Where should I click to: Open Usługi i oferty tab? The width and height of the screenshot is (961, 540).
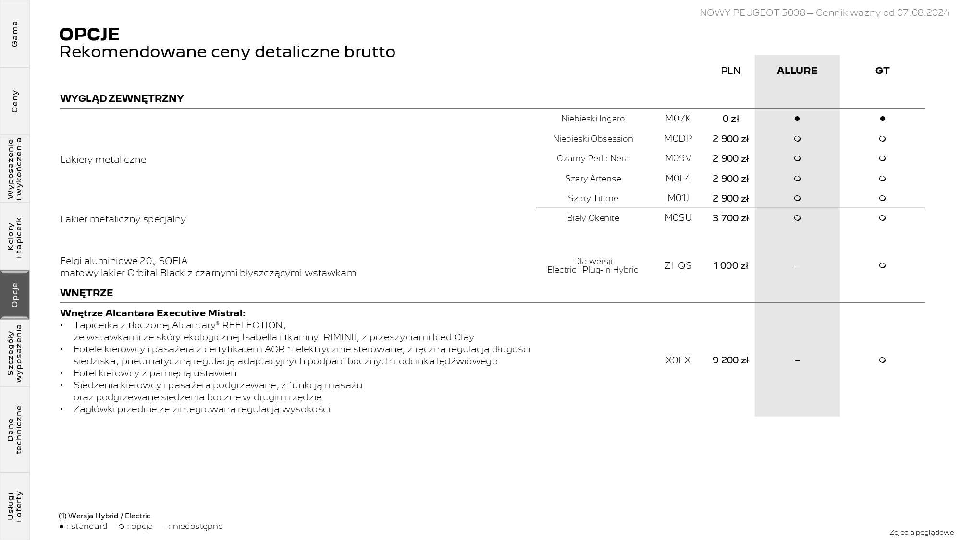[14, 506]
